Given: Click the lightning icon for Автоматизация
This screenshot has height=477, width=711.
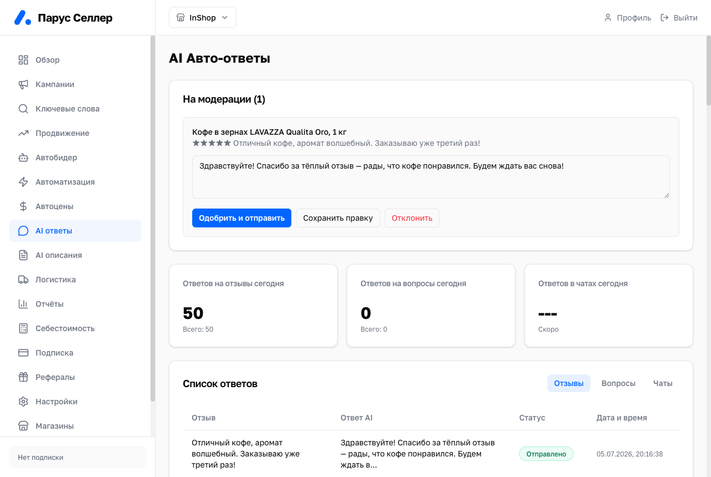Looking at the screenshot, I should tap(23, 182).
